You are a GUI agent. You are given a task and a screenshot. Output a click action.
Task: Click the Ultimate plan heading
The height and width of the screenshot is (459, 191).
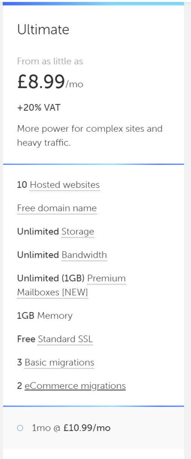click(x=43, y=30)
